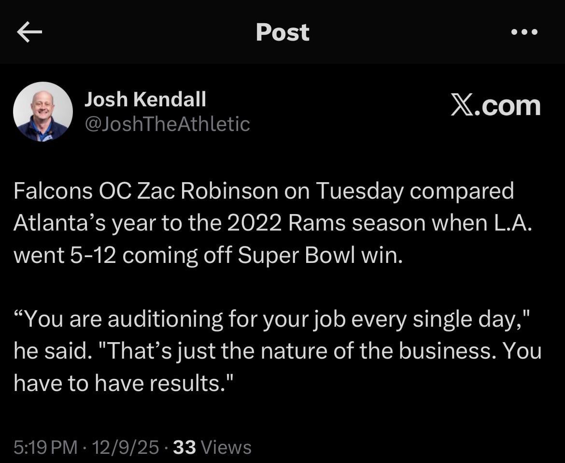
Task: Expand the post options via ellipsis
Action: (x=524, y=32)
